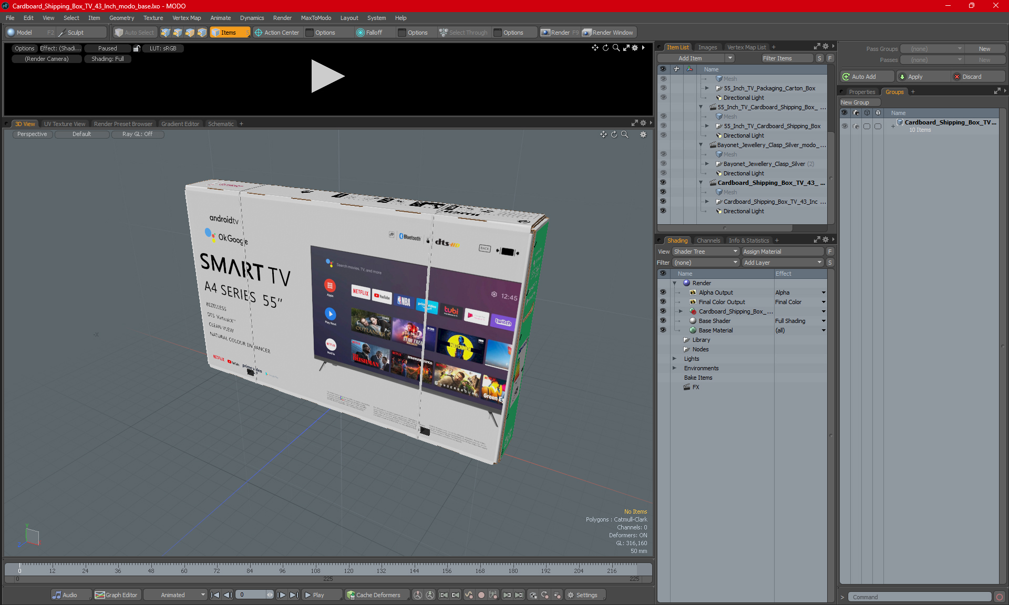The width and height of the screenshot is (1009, 605).
Task: Toggle visibility of Base Material
Action: pyautogui.click(x=663, y=330)
